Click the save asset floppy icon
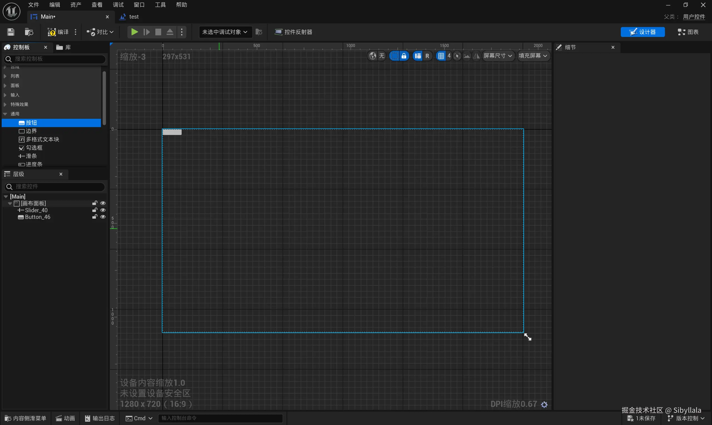 11,32
